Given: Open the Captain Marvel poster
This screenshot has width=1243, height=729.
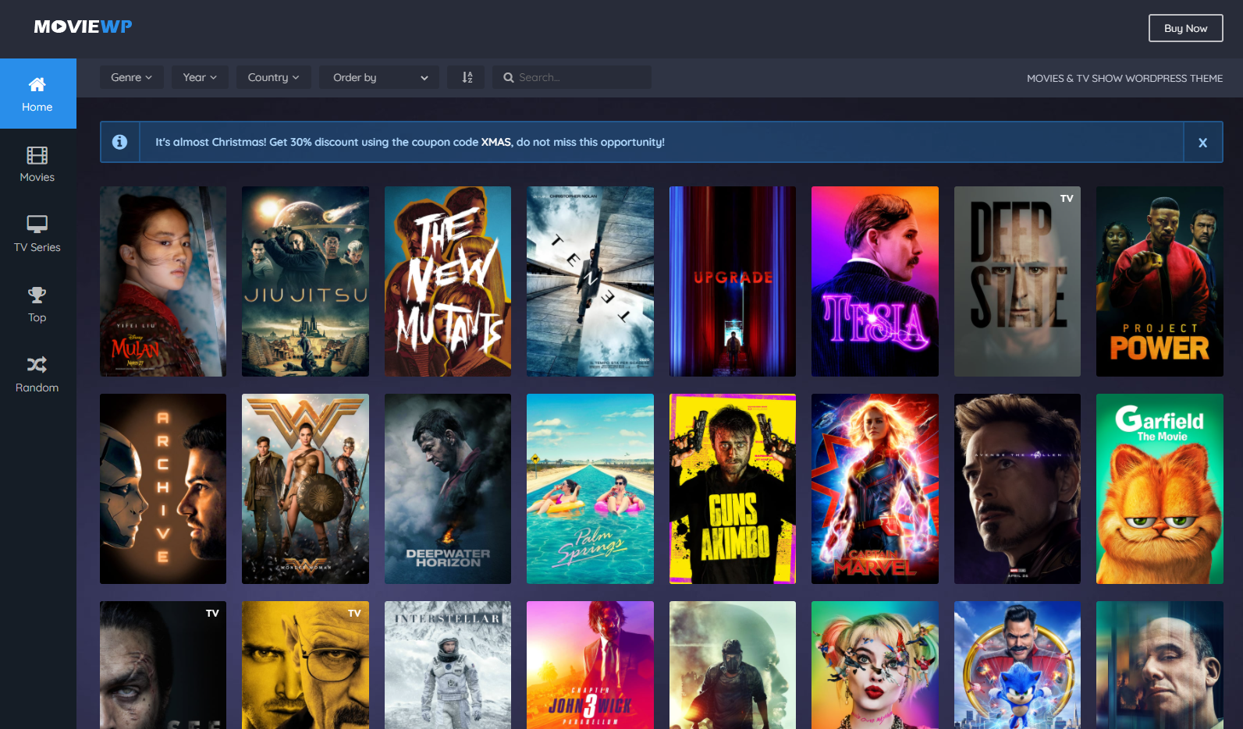Looking at the screenshot, I should pos(875,489).
